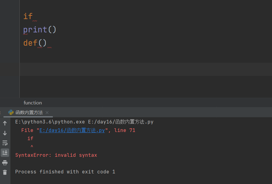Click the function breadcrumb
This screenshot has height=184, width=272.
[32, 103]
